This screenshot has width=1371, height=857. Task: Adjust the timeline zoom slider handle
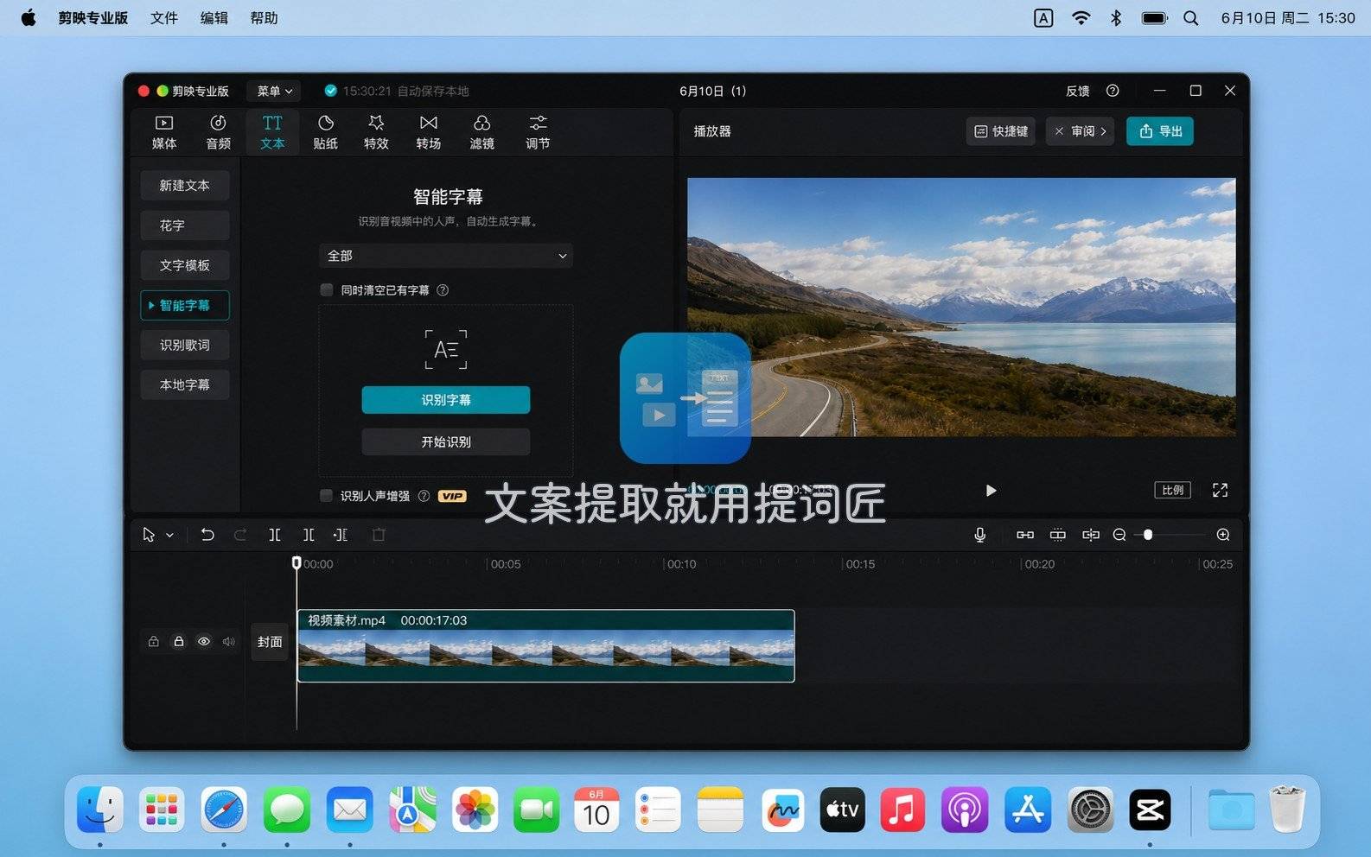point(1148,535)
